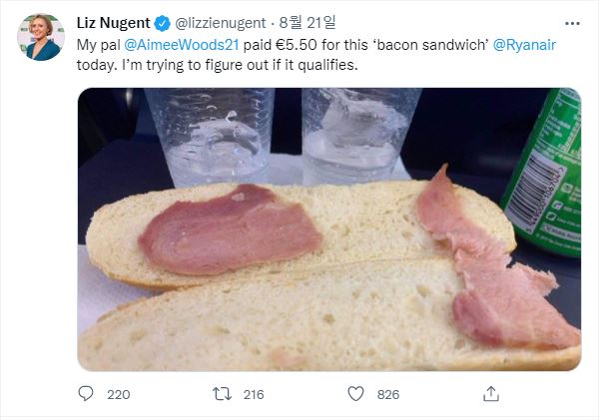
Task: Open Liz Nugent's profile avatar
Action: click(x=41, y=37)
